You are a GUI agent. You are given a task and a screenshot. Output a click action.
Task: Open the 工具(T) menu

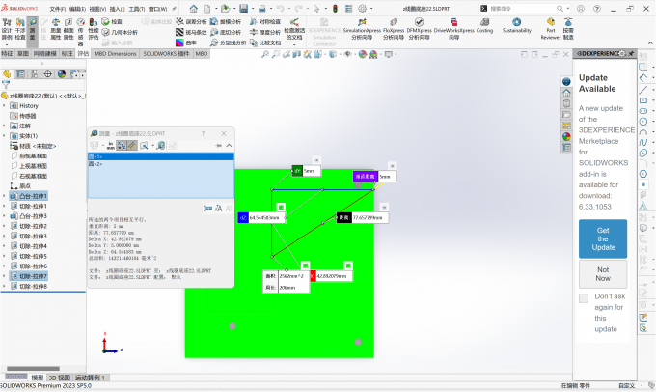coord(136,9)
